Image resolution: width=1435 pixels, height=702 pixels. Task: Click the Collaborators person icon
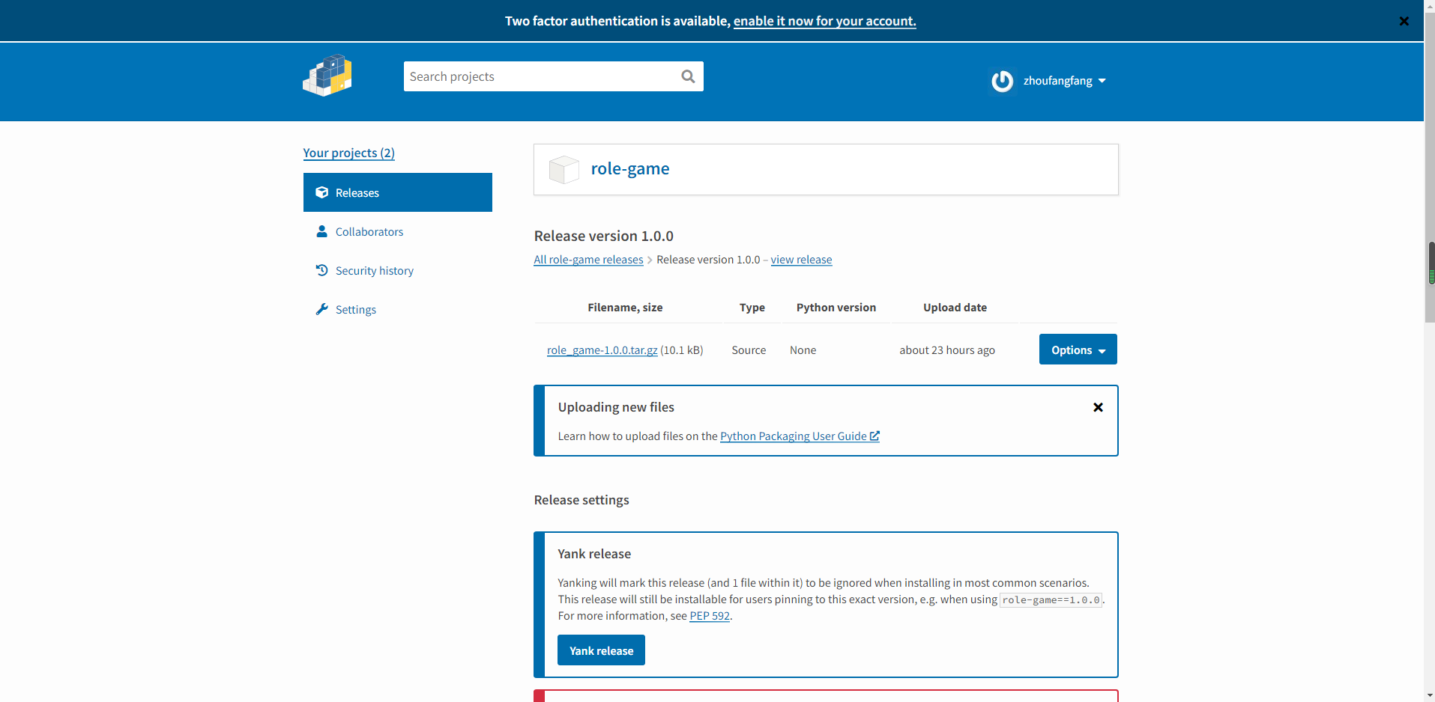pos(322,231)
